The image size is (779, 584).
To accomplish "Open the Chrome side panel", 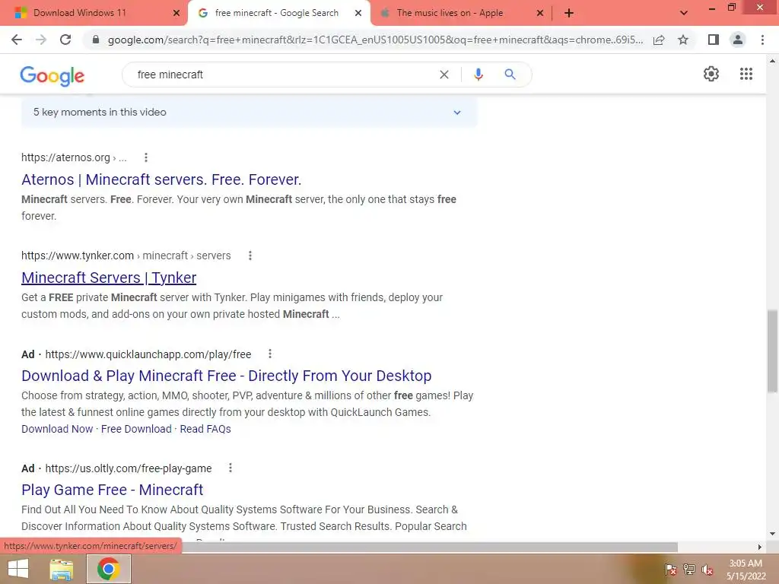I will tap(714, 40).
